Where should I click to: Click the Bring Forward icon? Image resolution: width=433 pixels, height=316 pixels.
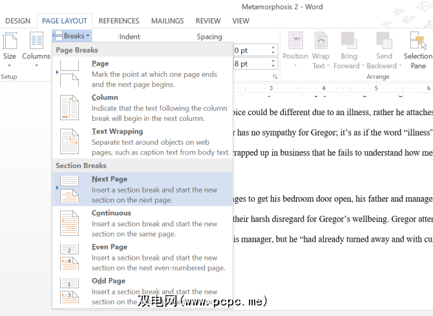(x=348, y=43)
